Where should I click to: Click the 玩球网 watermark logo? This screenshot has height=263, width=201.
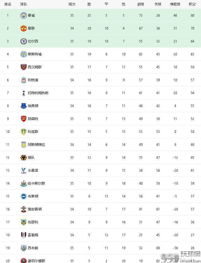[x=181, y=257]
